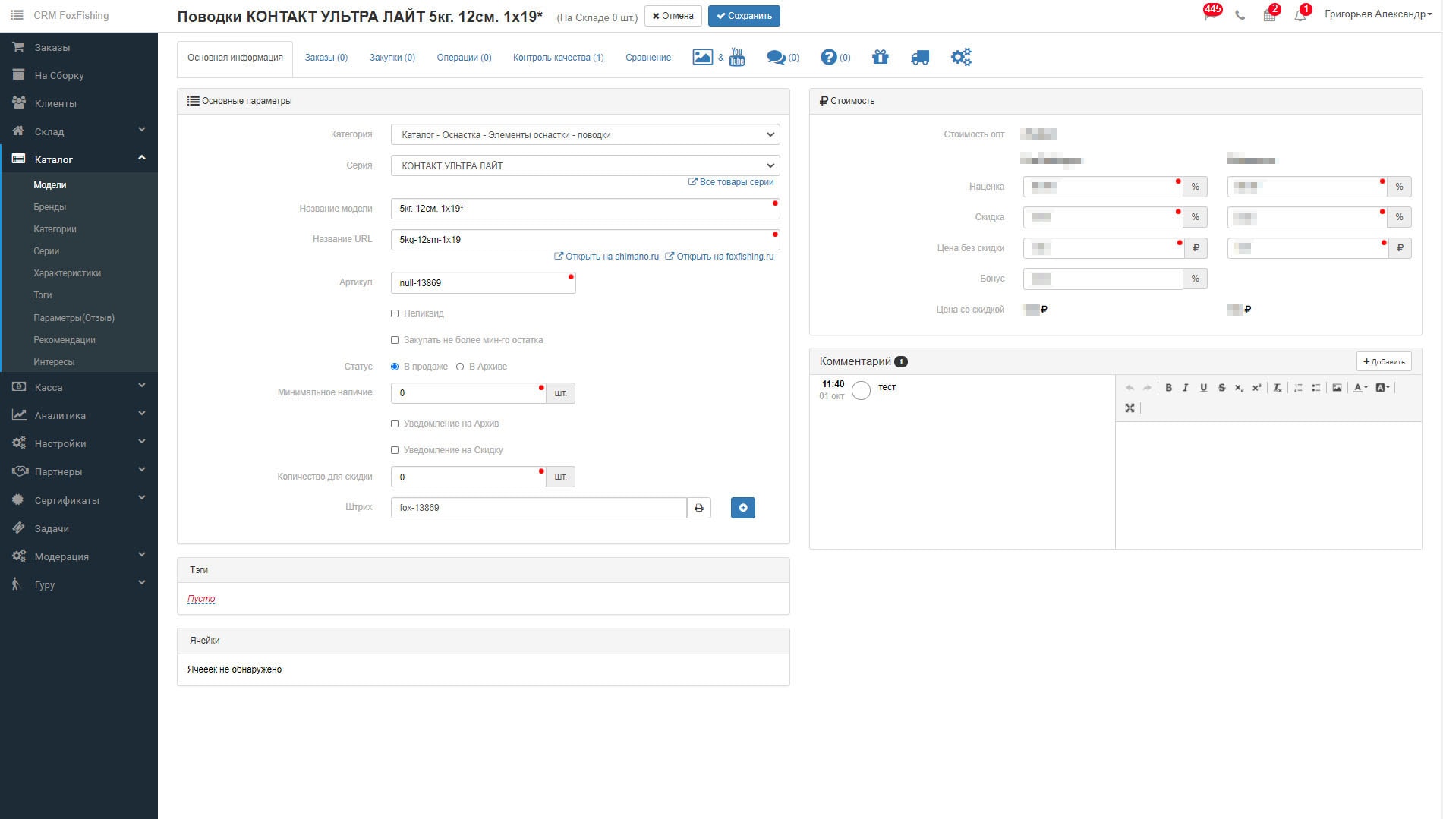
Task: Apply superscript formatting in comment editor
Action: (1256, 388)
